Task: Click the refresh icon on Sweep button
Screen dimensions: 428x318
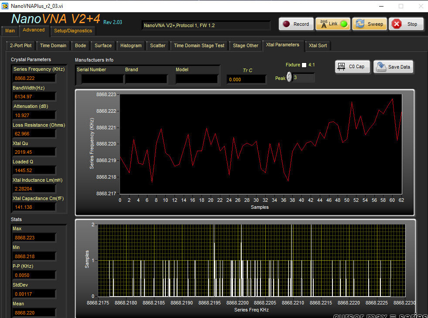Action: 360,24
